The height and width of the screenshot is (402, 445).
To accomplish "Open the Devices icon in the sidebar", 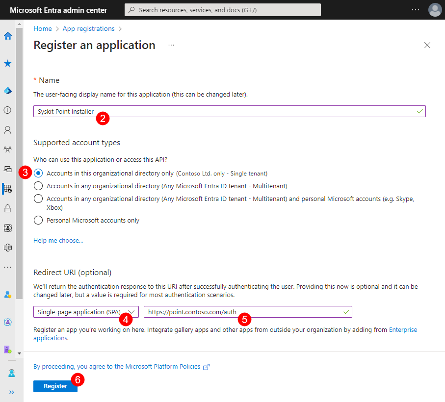I will point(7,169).
